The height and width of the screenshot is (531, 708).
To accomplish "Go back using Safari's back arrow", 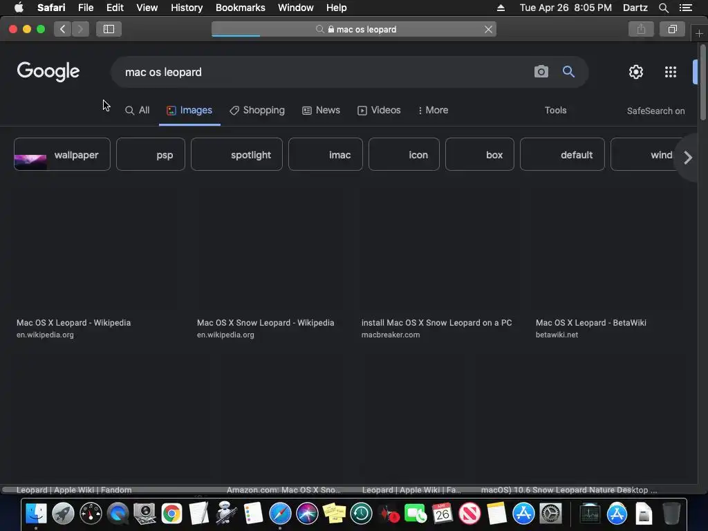I will tap(62, 29).
